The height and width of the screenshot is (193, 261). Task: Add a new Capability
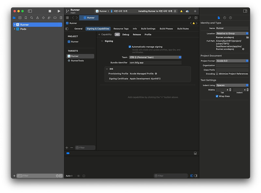tap(105, 35)
